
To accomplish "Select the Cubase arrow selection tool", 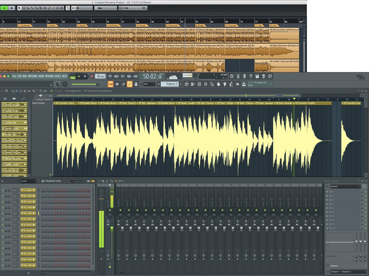I will pos(19,8).
